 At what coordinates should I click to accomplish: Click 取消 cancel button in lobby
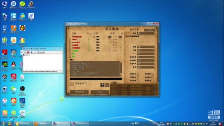tap(100, 92)
